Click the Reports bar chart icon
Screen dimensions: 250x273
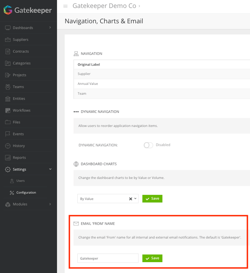click(x=8, y=158)
